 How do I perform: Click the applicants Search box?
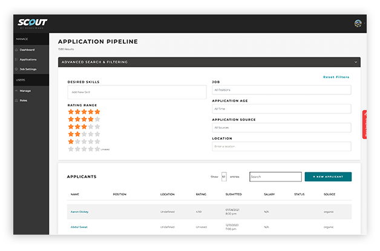tap(275, 177)
